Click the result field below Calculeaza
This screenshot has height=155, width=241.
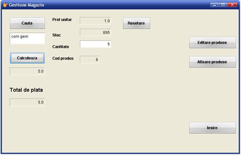pos(27,71)
